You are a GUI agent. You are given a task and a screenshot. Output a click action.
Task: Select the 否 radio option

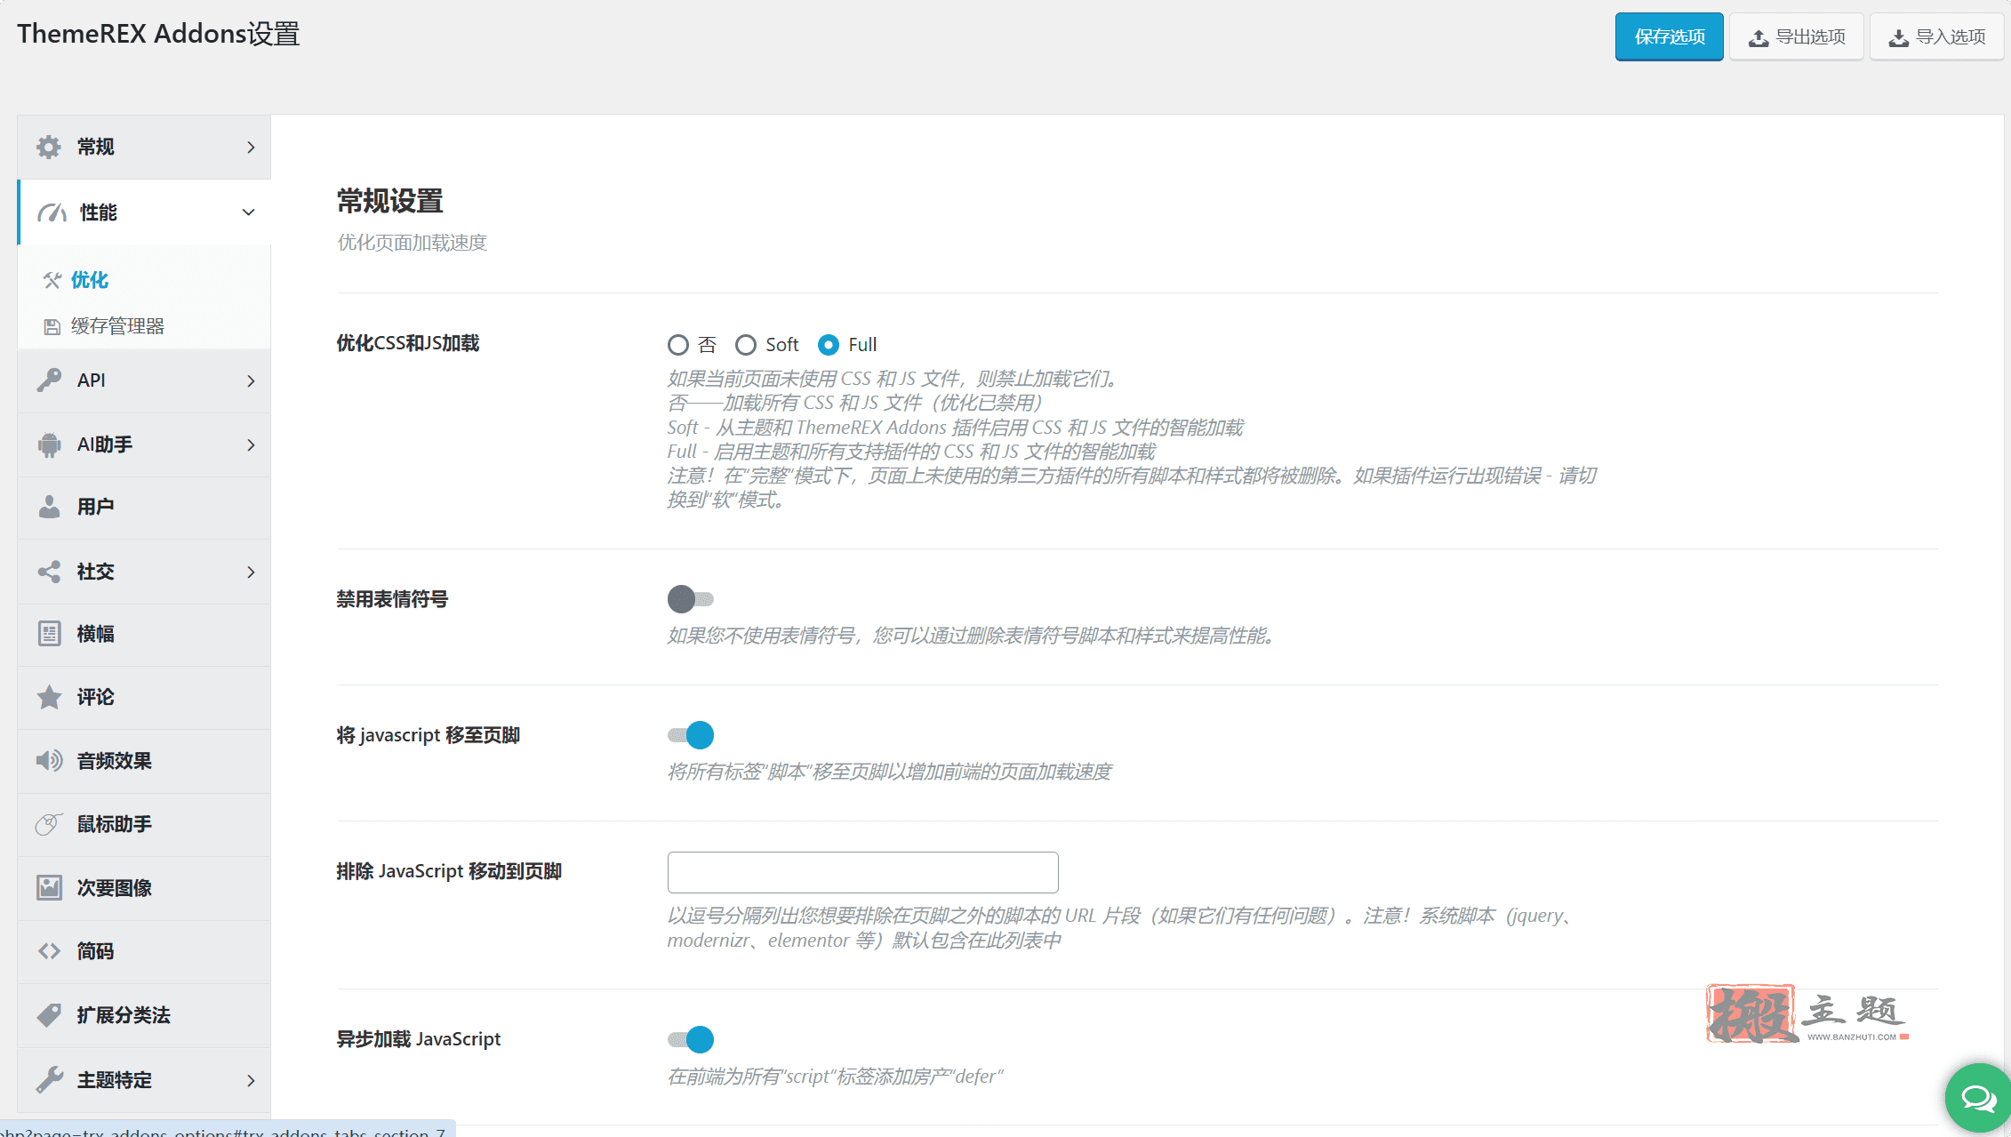pyautogui.click(x=678, y=345)
